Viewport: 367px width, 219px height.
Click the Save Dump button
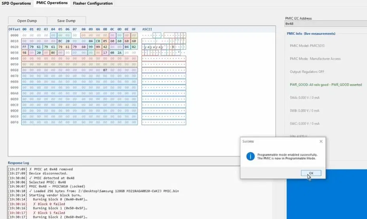click(66, 21)
